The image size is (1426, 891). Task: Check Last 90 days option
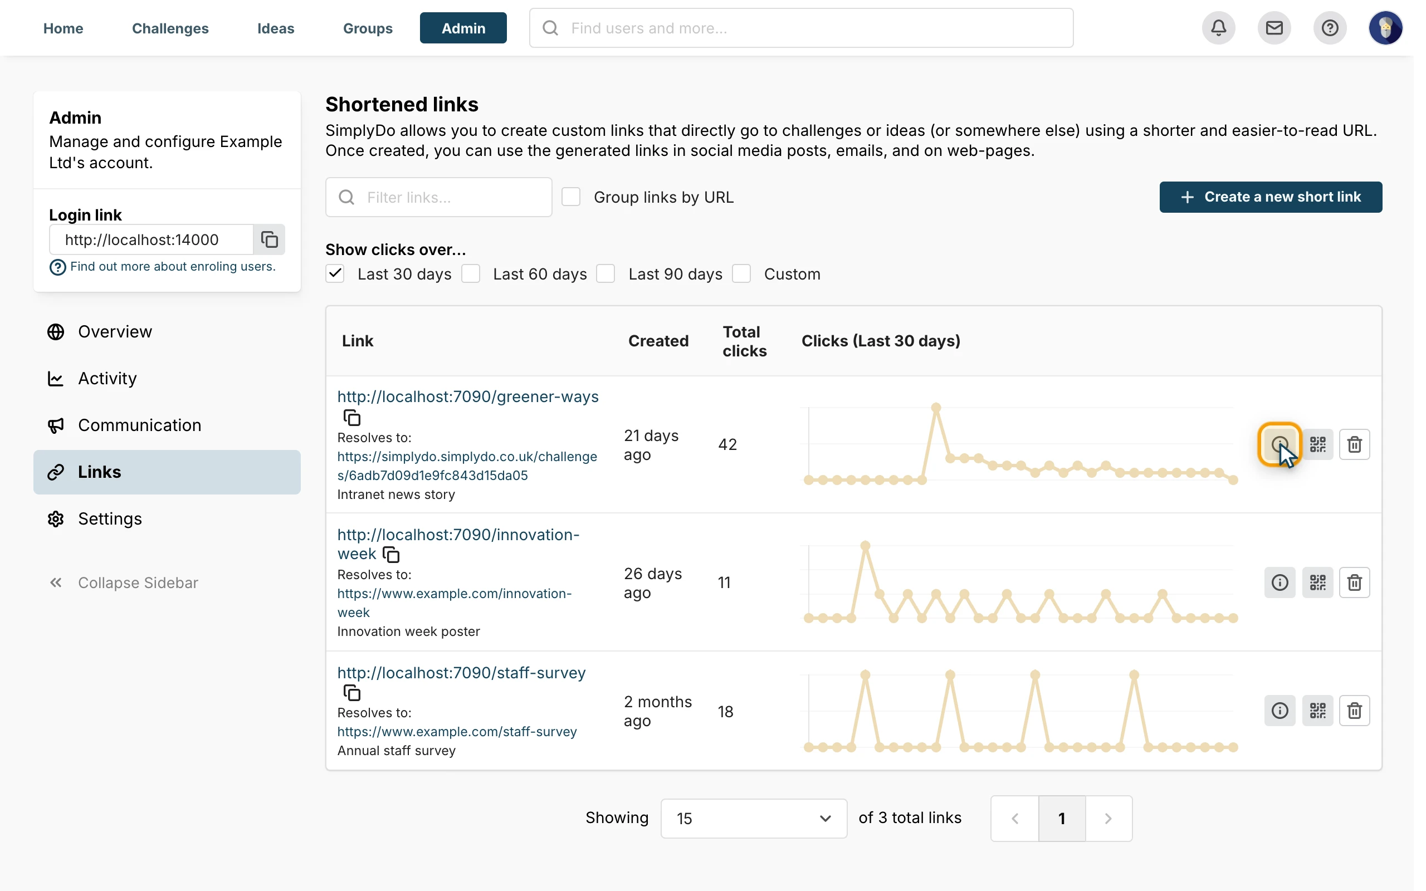605,273
